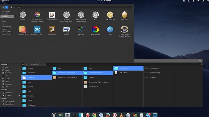Image resolution: width=209 pixels, height=117 pixels.
Task: Select Elementary OS Juno Theme.zip
Action: (x=67, y=77)
